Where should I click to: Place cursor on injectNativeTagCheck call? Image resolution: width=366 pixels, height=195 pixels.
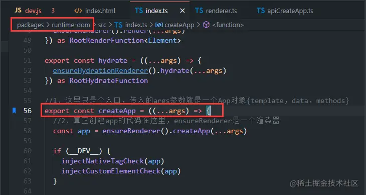102,161
